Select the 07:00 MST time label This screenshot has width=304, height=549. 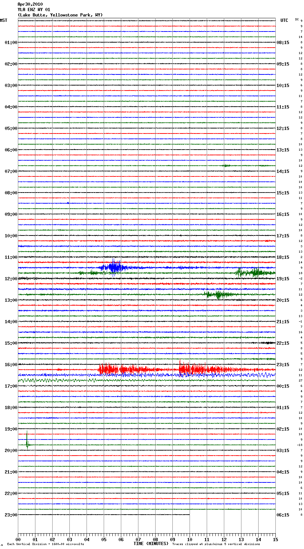tap(11, 171)
